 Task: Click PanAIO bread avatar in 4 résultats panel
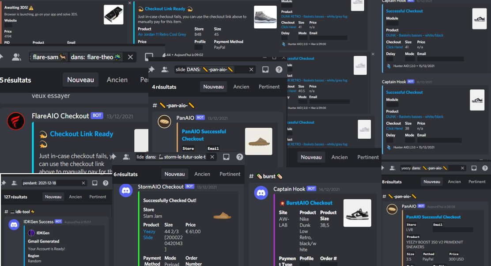click(164, 122)
